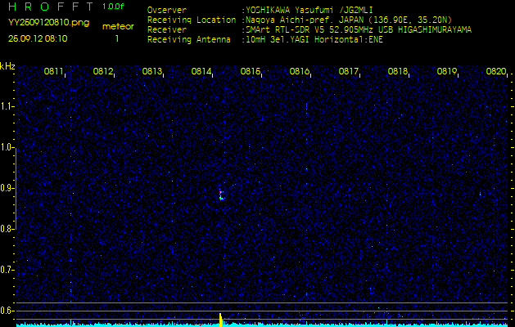Click the 0.7 frequency axis label
This screenshot has height=327, width=515.
[x=7, y=270]
